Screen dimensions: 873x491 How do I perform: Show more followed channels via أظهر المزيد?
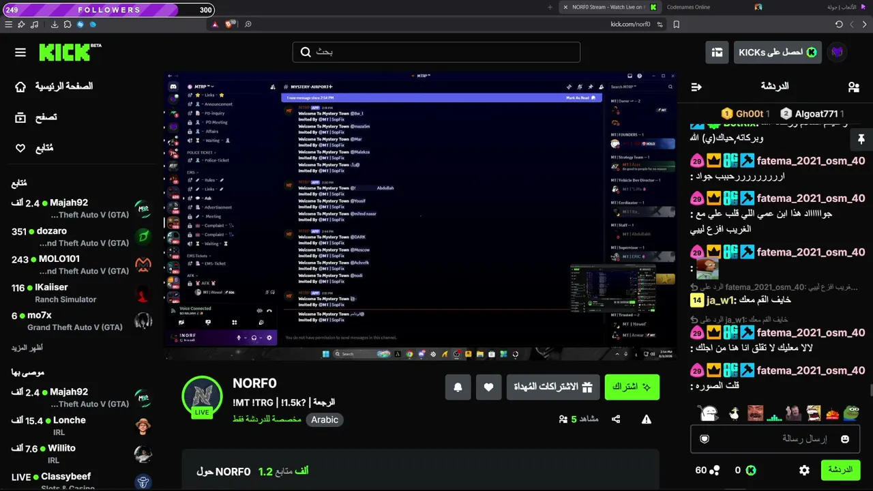click(x=28, y=348)
